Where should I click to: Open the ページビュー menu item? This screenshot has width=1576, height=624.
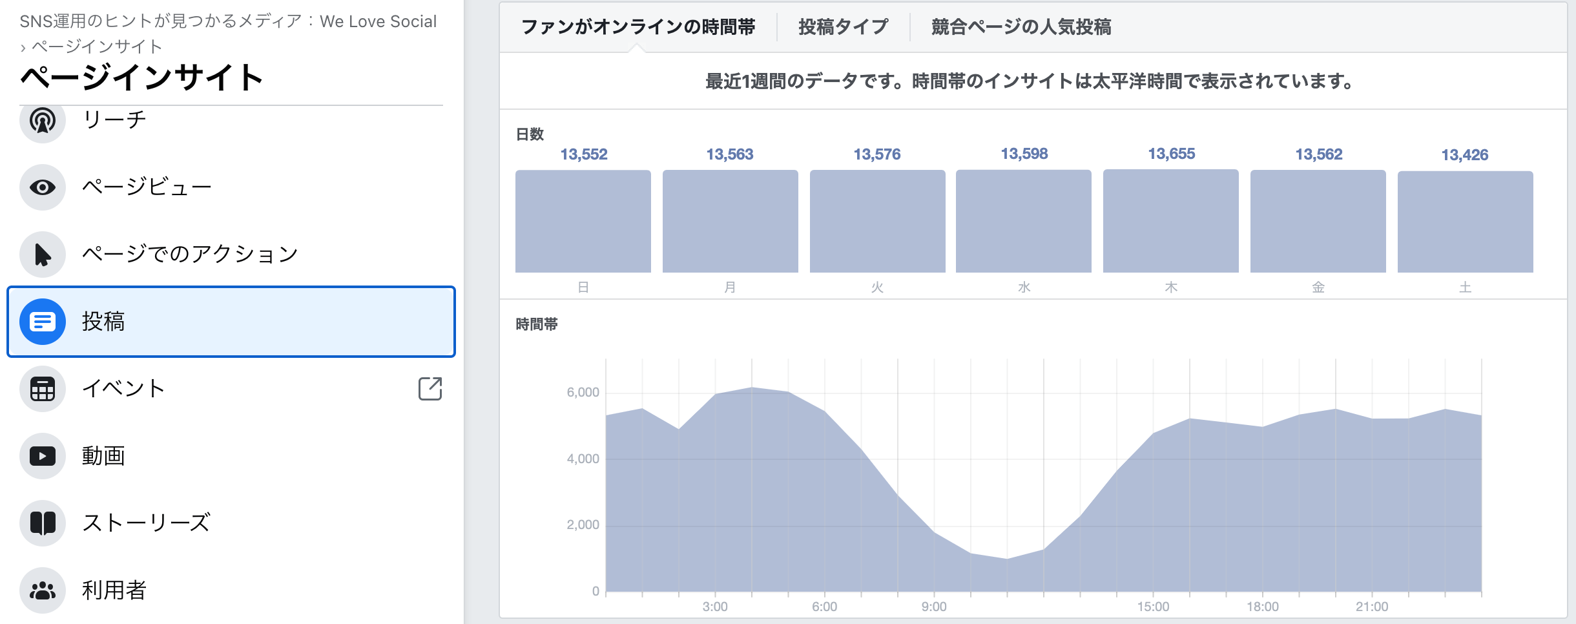pyautogui.click(x=147, y=187)
